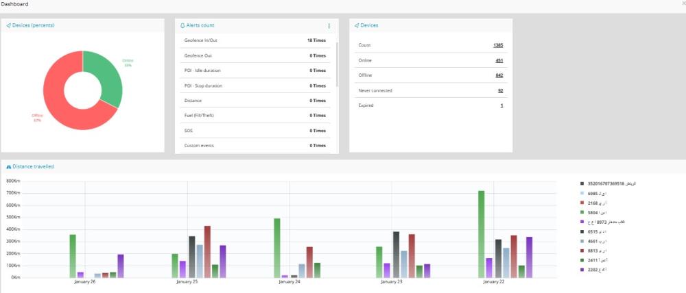686x293 pixels.
Task: Open the Online devices 451 link
Action: (x=499, y=60)
